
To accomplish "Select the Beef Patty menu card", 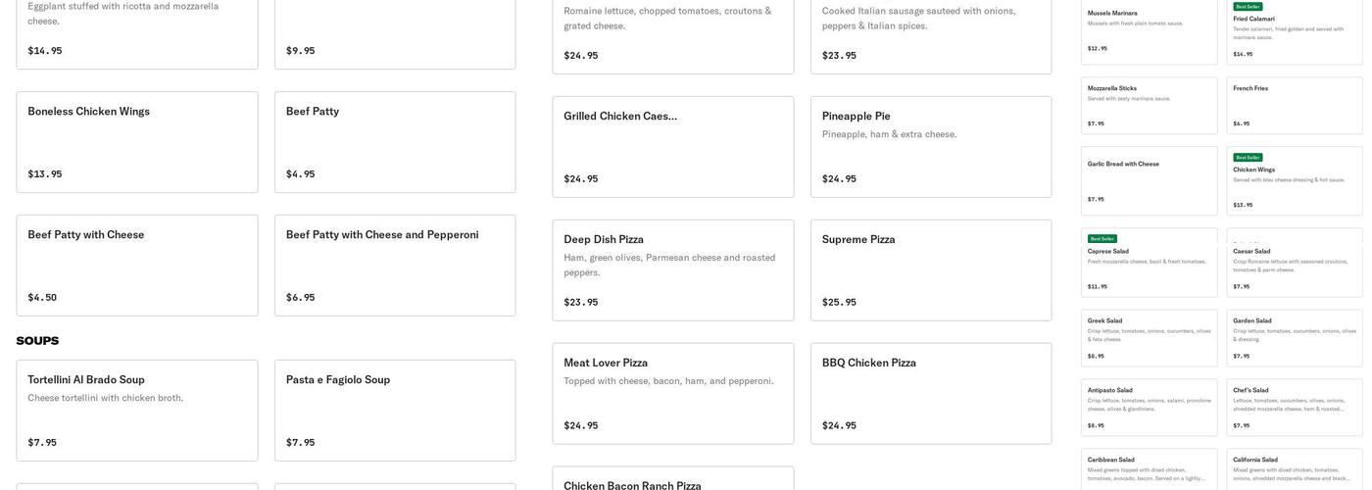I will [395, 142].
